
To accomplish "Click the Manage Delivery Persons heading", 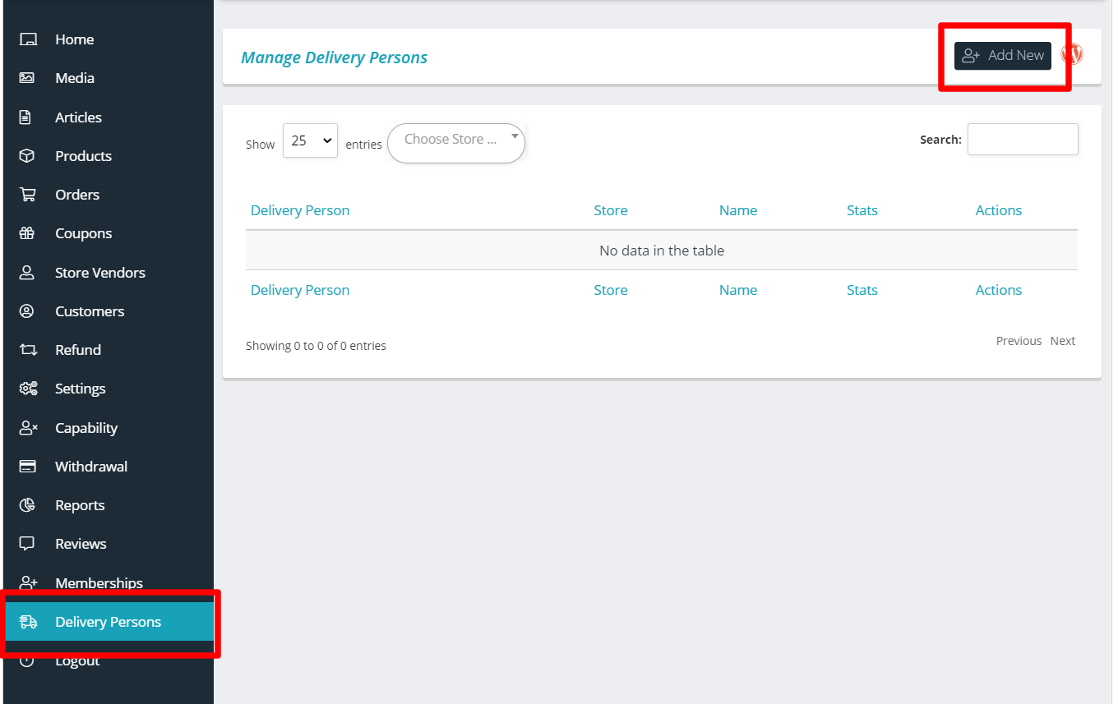I will pyautogui.click(x=335, y=58).
